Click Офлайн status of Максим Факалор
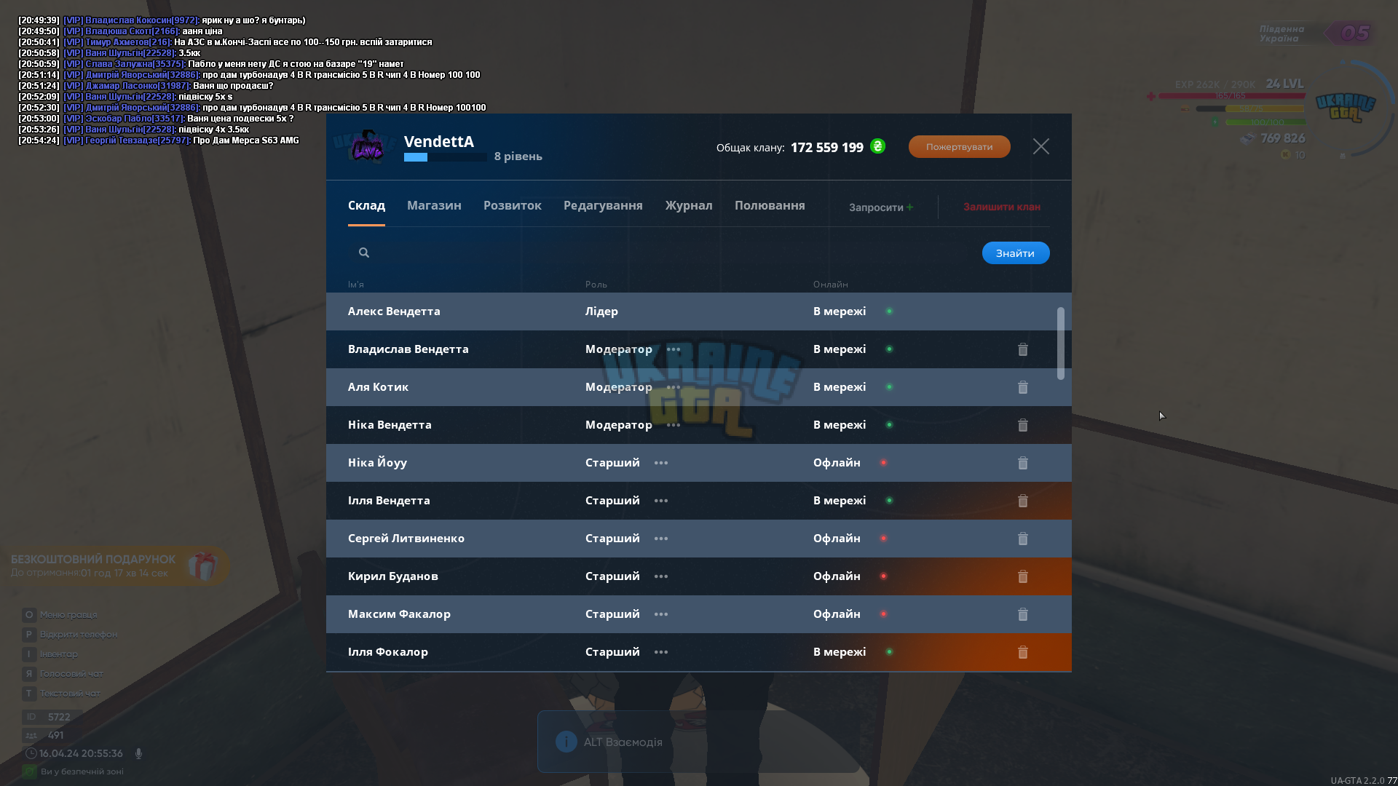Image resolution: width=1398 pixels, height=786 pixels. click(x=837, y=614)
